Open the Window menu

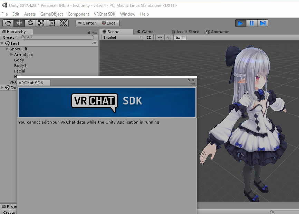[x=127, y=14]
